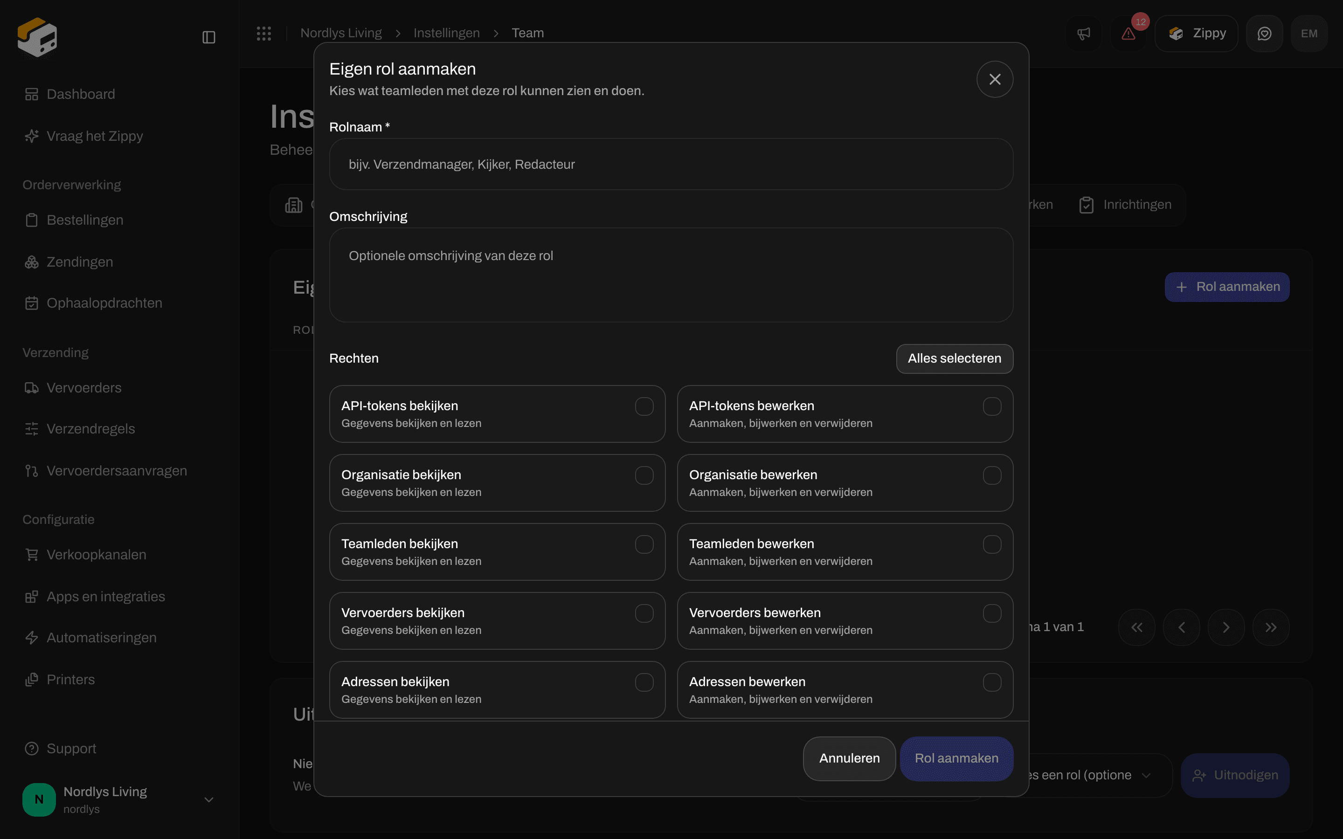Open Verkoopkanalen in sidebar
Image resolution: width=1343 pixels, height=839 pixels.
[85, 555]
